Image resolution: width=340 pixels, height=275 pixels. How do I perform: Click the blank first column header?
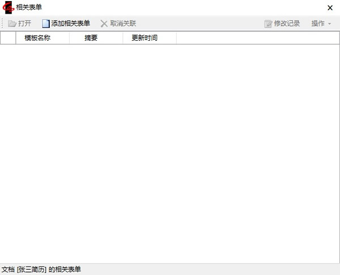click(x=8, y=38)
